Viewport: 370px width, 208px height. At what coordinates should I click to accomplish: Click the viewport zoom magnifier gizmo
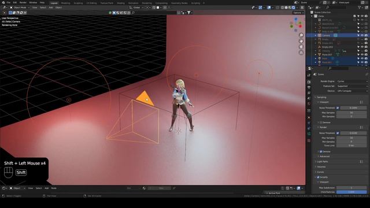pos(301,35)
